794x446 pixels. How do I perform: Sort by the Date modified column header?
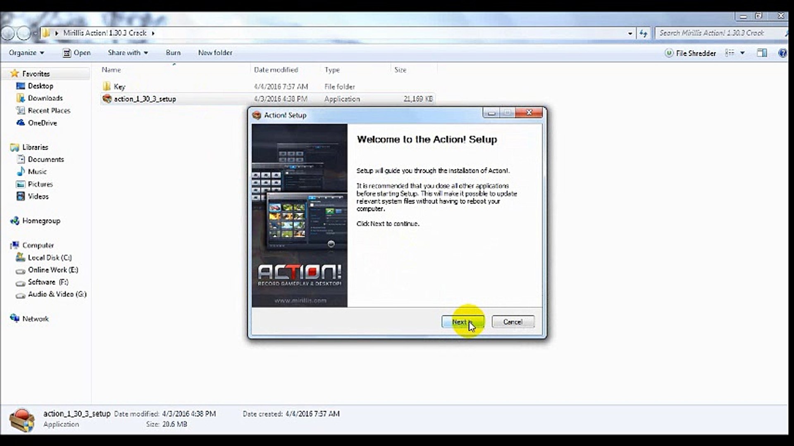click(276, 70)
